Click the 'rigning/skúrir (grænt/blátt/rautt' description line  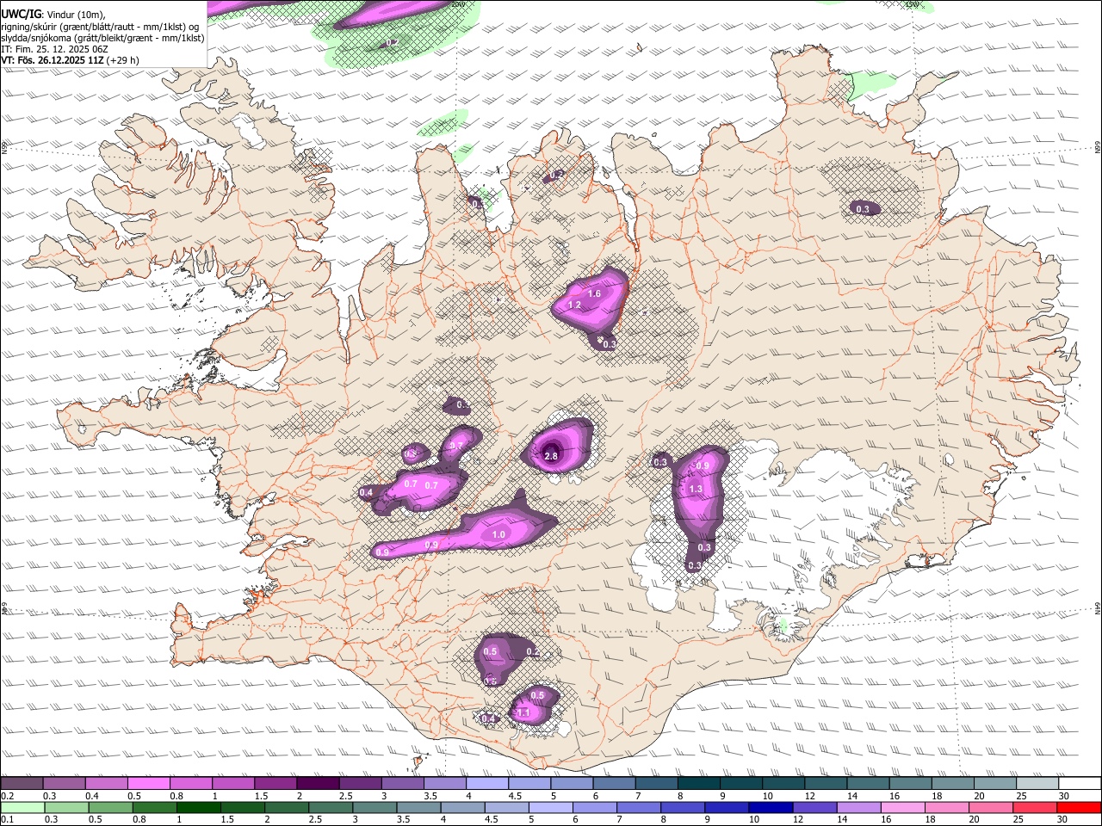click(100, 26)
